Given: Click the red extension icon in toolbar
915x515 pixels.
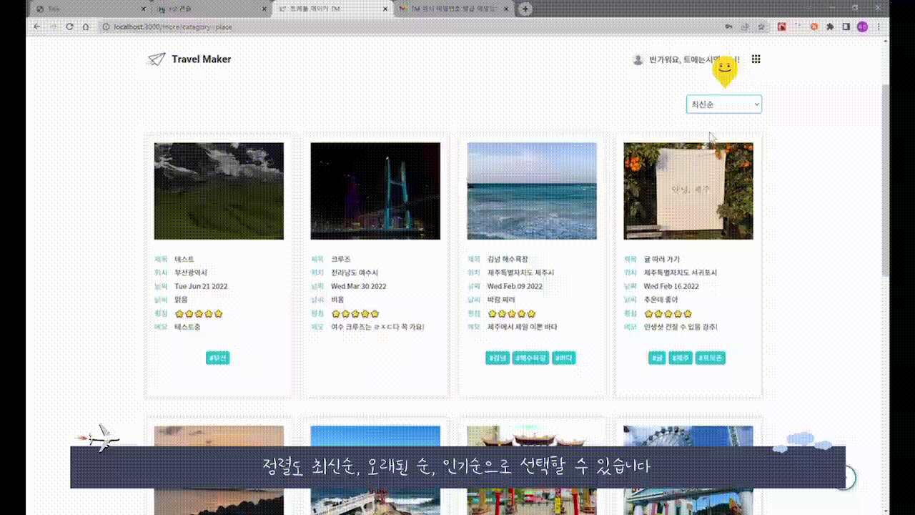Looking at the screenshot, I should pyautogui.click(x=781, y=26).
